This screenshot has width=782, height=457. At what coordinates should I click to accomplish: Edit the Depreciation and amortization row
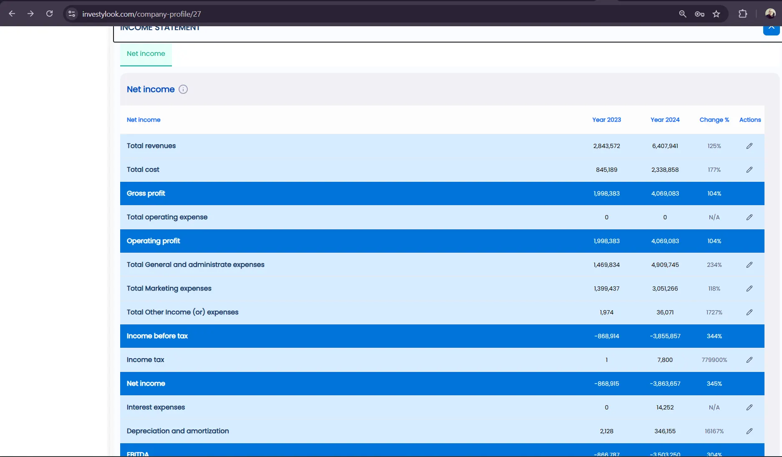pyautogui.click(x=749, y=431)
